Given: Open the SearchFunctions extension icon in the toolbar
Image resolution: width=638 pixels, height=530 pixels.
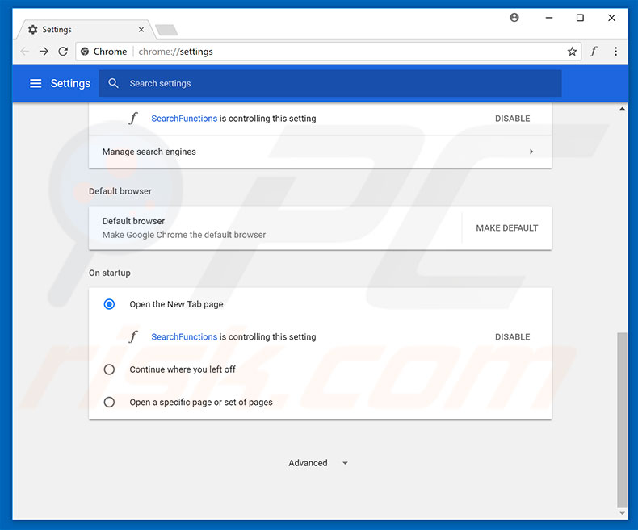Looking at the screenshot, I should coord(594,52).
